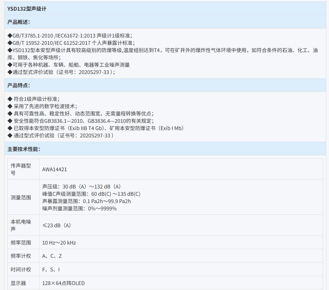Click the GB/T 15952-2010 personal exposure line
The image size is (329, 290).
71,43
